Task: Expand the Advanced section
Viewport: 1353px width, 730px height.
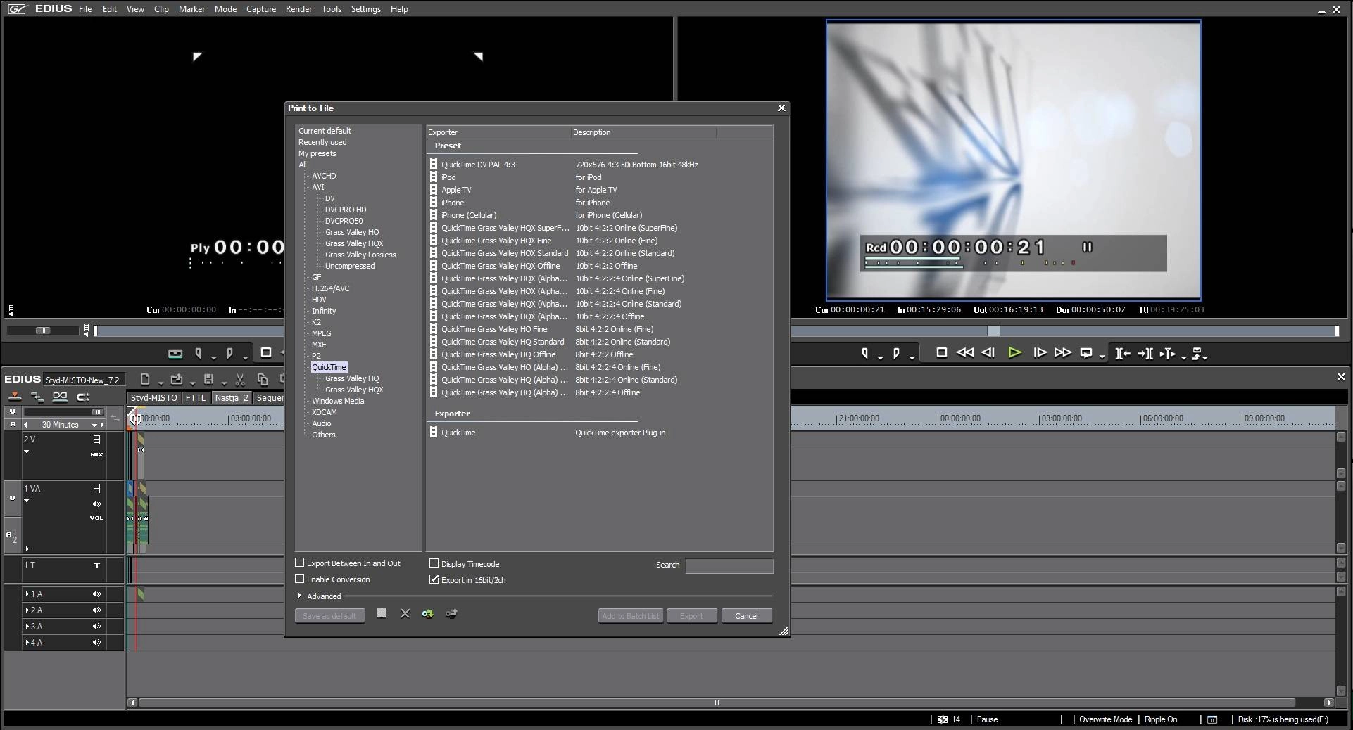Action: click(x=300, y=596)
